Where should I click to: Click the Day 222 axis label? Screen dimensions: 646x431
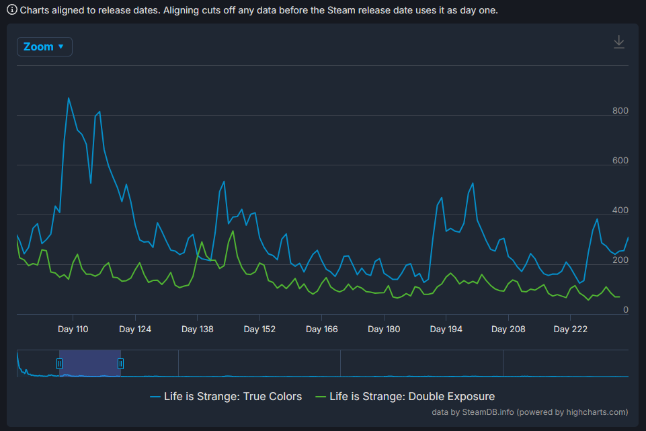(x=571, y=329)
